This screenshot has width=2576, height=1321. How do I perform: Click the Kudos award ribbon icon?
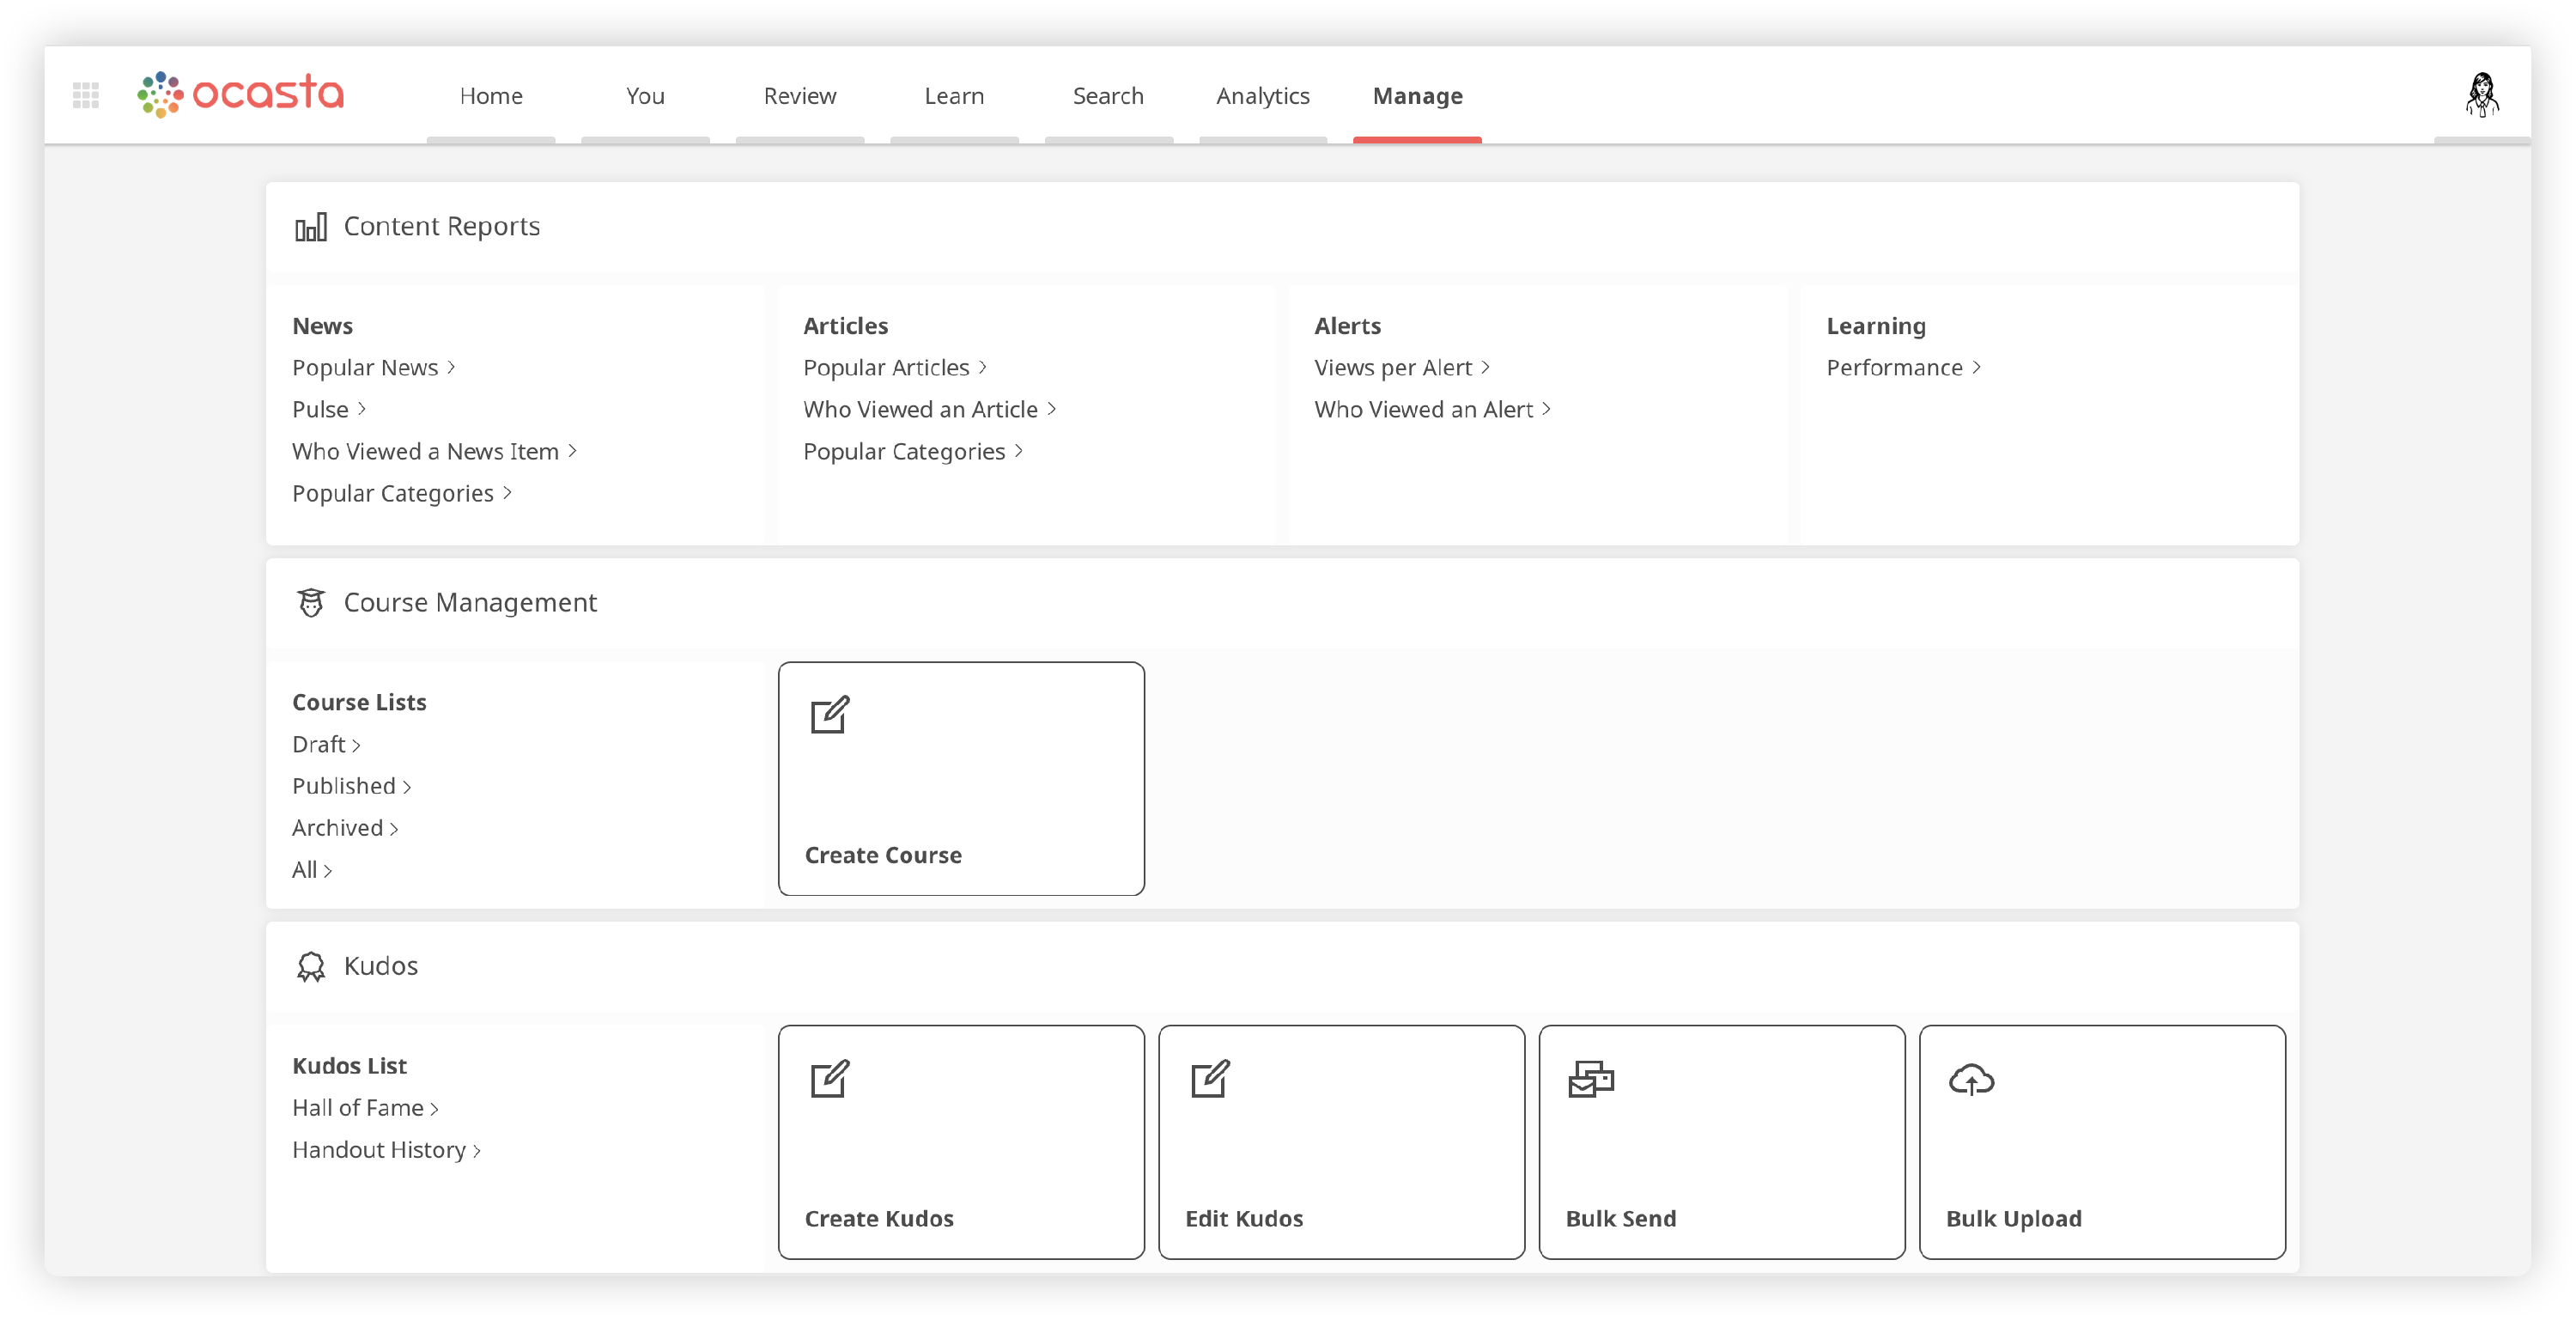pos(311,966)
